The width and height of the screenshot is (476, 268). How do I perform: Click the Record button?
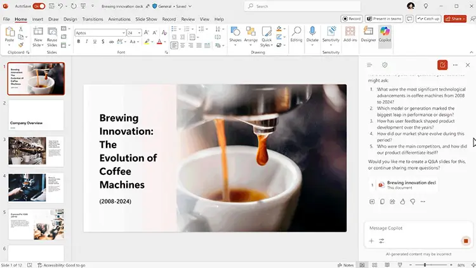tap(352, 19)
